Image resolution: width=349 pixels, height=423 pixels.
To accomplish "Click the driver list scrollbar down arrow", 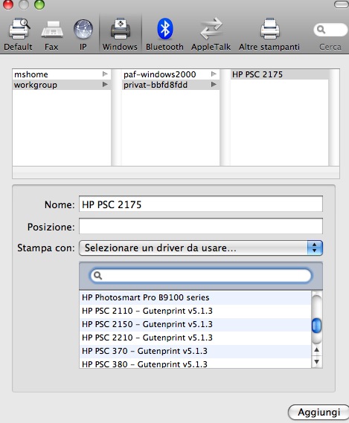I will coord(317,362).
